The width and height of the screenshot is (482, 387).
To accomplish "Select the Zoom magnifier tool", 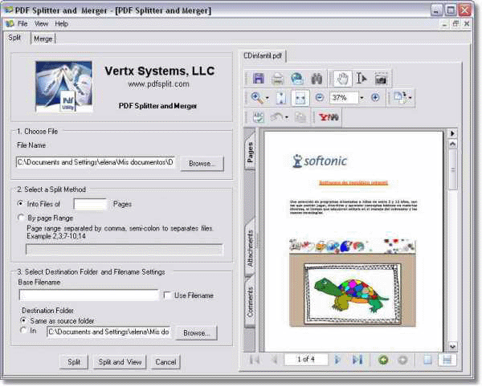I will point(257,98).
